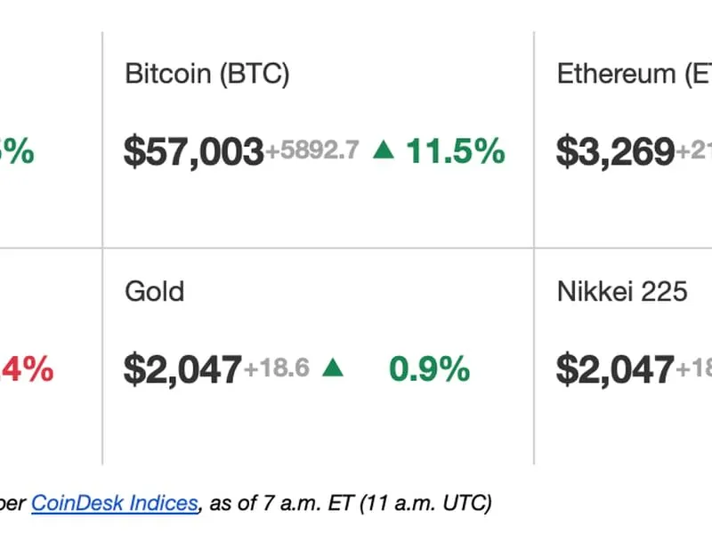Viewport: 712px width, 534px height.
Task: Click the +18.6 Gold change value
Action: pyautogui.click(x=277, y=368)
